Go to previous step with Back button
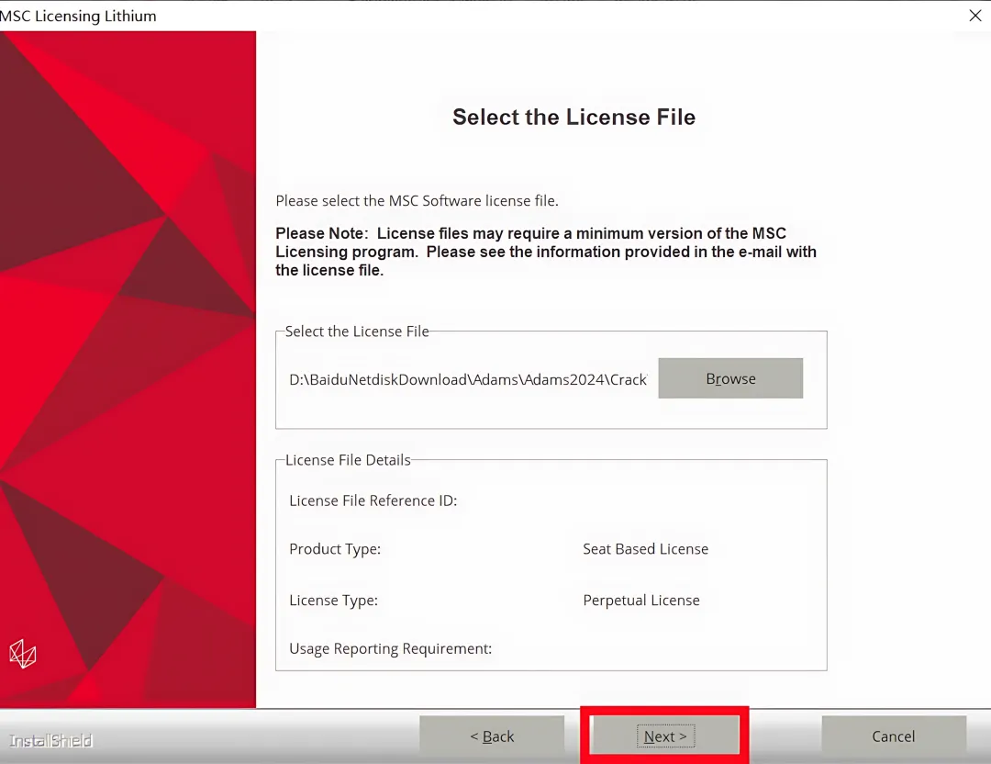Screen dimensions: 991x764 click(x=492, y=736)
